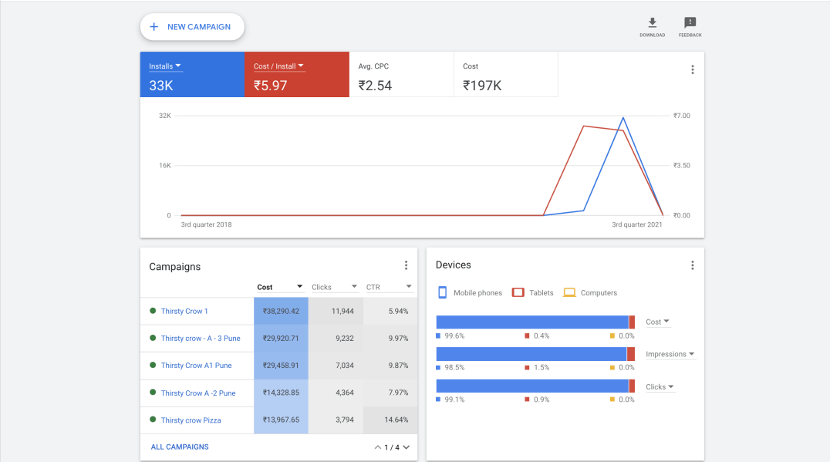Click the red cost/install line peak
The height and width of the screenshot is (462, 830).
pyautogui.click(x=584, y=126)
